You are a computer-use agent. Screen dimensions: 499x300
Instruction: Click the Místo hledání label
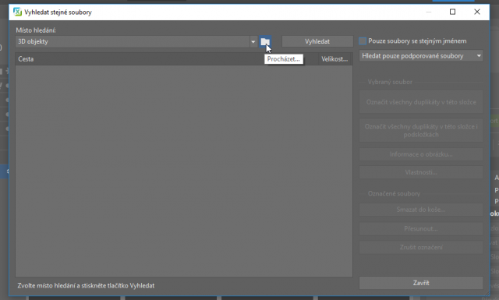tap(36, 30)
